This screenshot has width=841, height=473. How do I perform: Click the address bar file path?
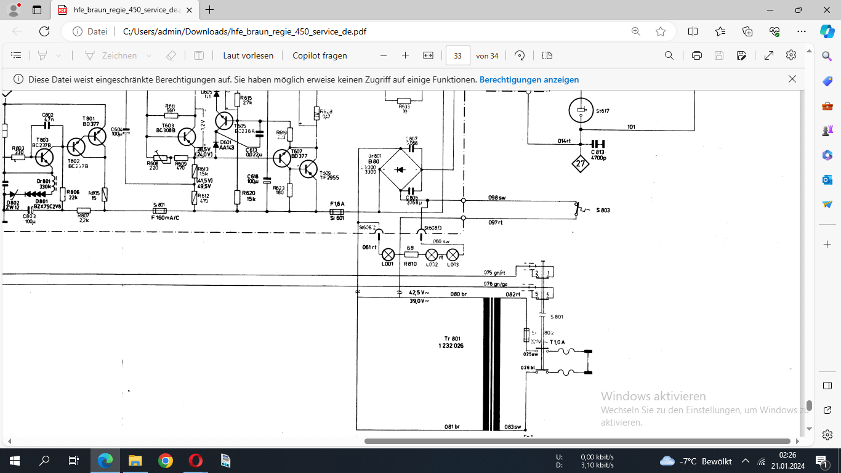pos(244,31)
